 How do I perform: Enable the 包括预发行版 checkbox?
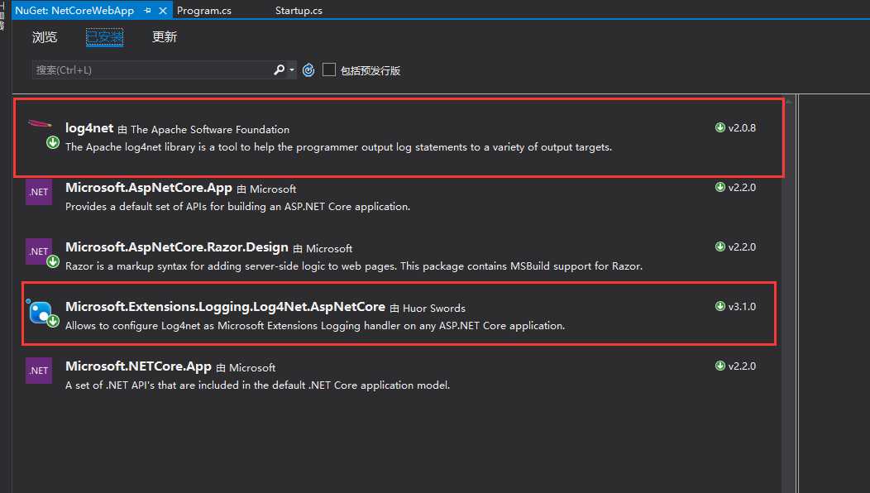[329, 70]
